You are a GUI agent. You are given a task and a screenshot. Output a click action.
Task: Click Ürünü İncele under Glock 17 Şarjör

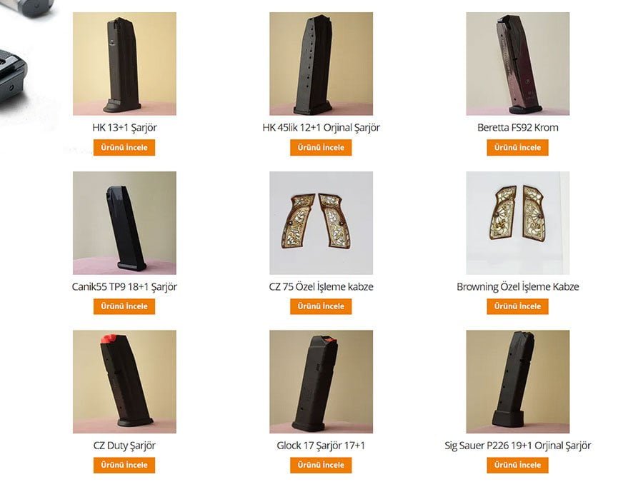[x=321, y=465]
